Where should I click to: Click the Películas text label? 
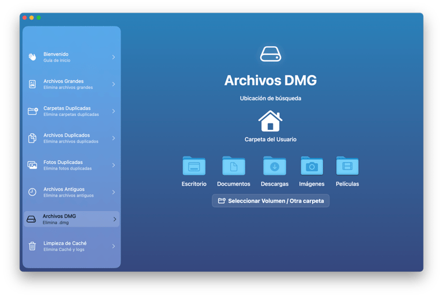[347, 184]
